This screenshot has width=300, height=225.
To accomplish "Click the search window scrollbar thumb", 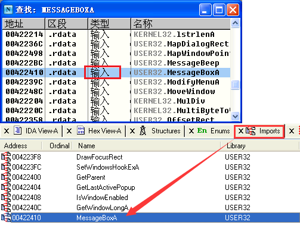I will click(x=236, y=85).
